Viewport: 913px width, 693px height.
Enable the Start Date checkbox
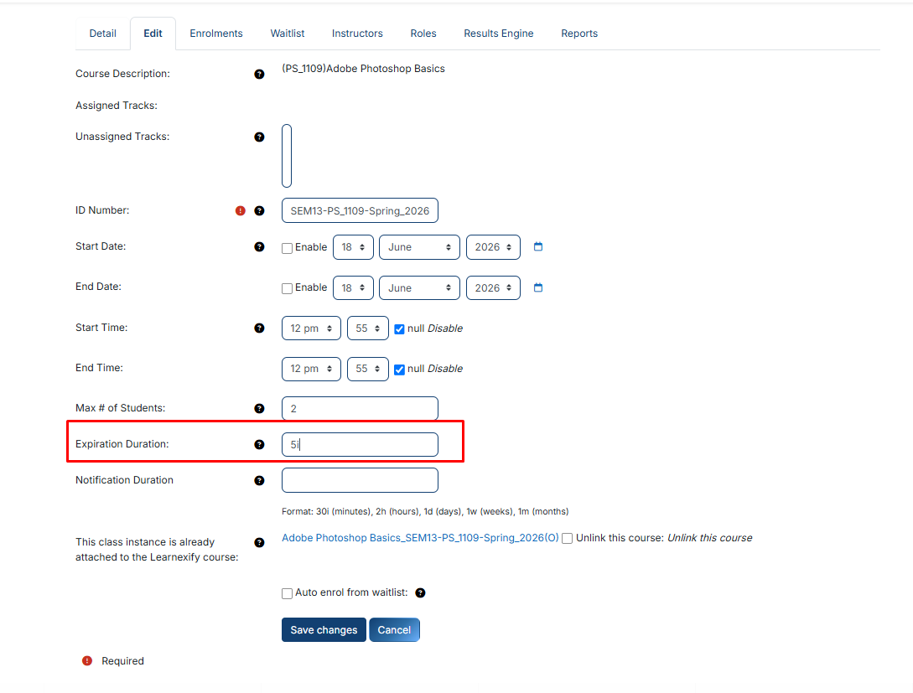click(287, 248)
